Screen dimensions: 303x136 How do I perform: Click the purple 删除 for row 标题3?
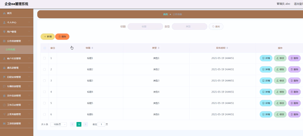coord(294,81)
